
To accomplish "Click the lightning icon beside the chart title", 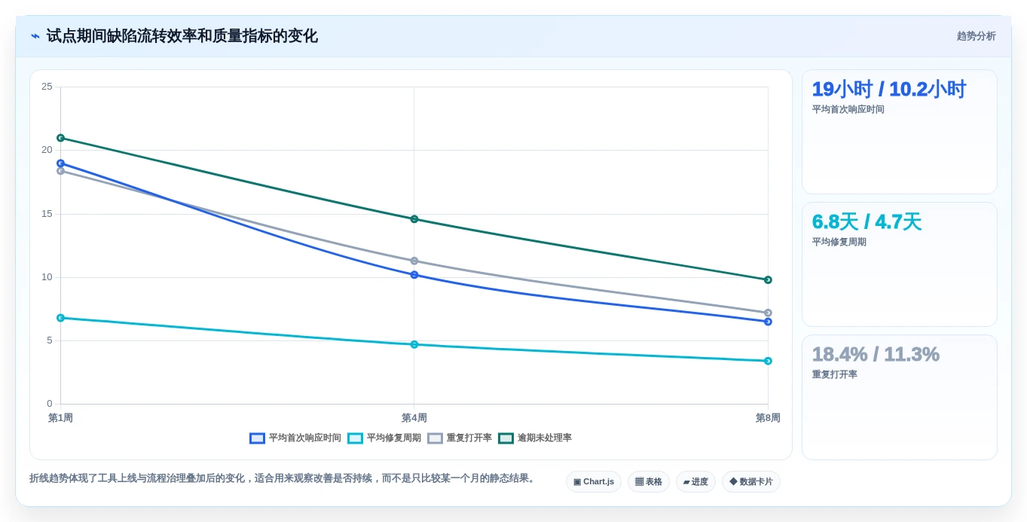I will (x=35, y=36).
